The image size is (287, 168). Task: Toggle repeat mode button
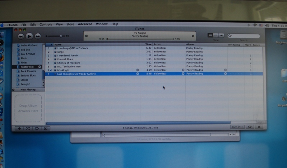point(36,128)
